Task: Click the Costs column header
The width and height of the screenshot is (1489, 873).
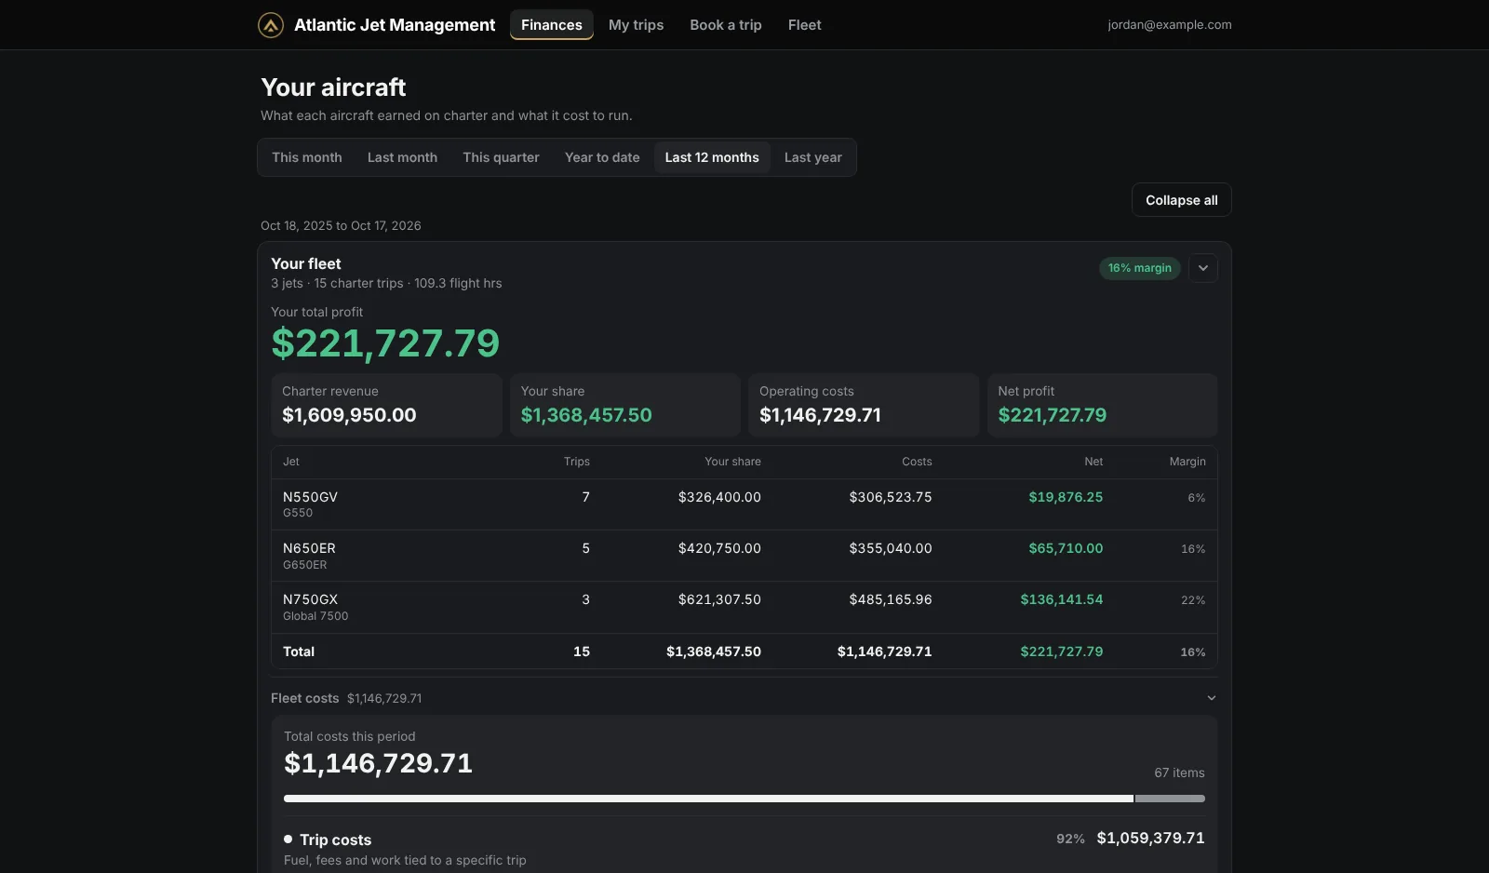Action: click(x=917, y=462)
